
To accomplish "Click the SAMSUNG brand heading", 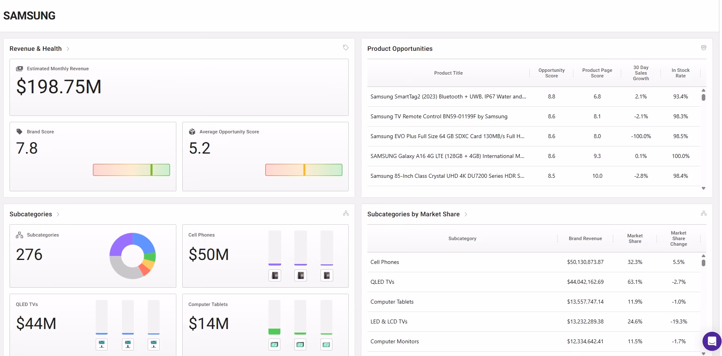I will coord(29,15).
